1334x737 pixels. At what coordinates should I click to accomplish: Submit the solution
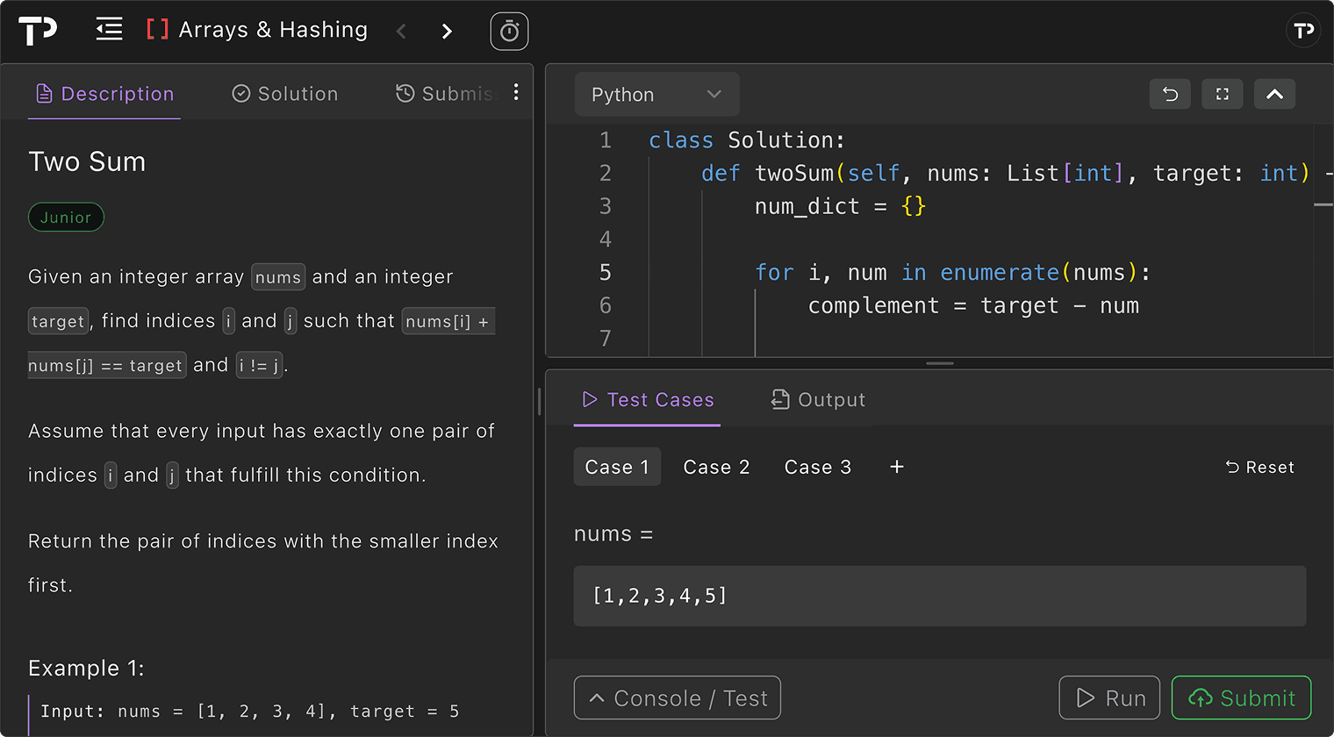tap(1241, 698)
